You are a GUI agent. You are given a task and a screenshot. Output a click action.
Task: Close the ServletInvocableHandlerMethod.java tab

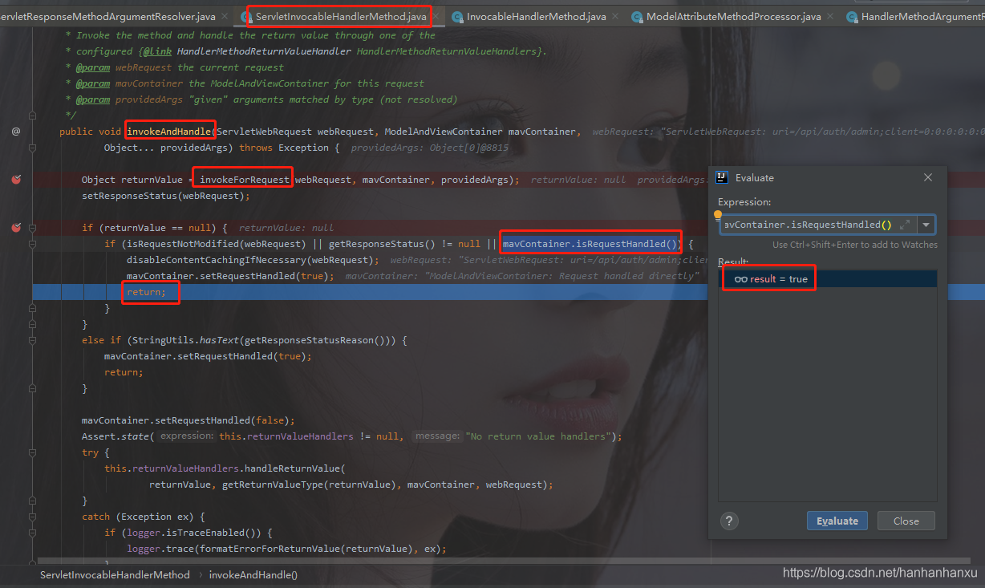click(x=436, y=17)
